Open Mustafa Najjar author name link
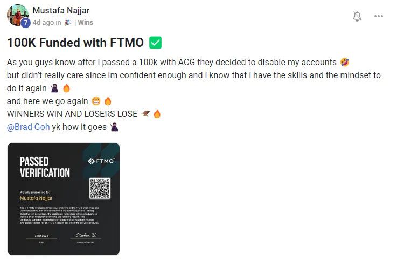This screenshot has height=261, width=397. (61, 11)
